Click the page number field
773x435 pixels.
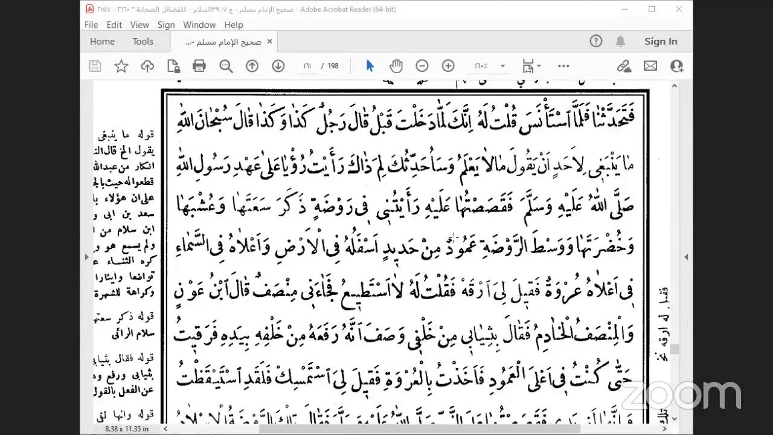pyautogui.click(x=307, y=66)
